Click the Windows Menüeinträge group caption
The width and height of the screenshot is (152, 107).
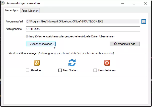[x=61, y=53]
